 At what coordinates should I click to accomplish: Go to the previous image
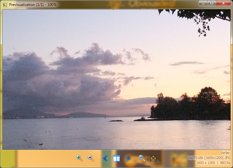point(105,158)
